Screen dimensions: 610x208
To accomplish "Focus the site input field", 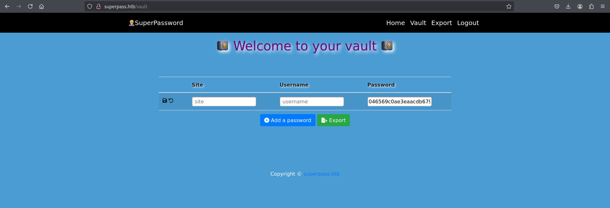I will 224,101.
